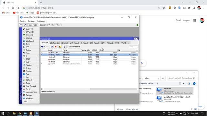Toggle Safe Mode button
The width and height of the screenshot is (207, 116).
[33, 25]
